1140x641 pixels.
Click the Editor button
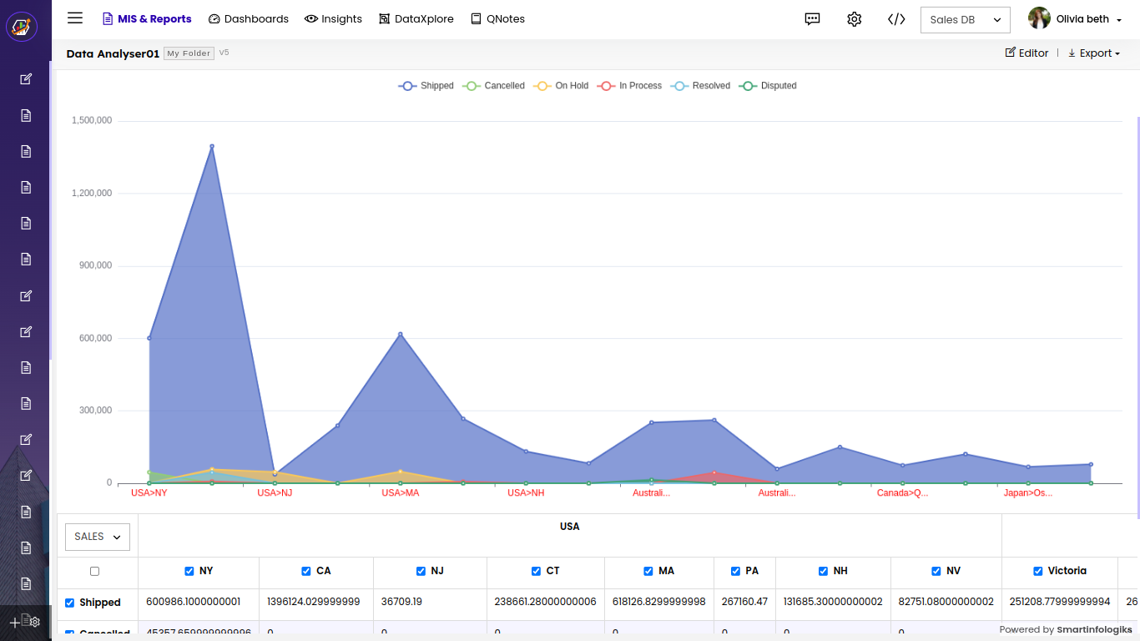point(1027,53)
